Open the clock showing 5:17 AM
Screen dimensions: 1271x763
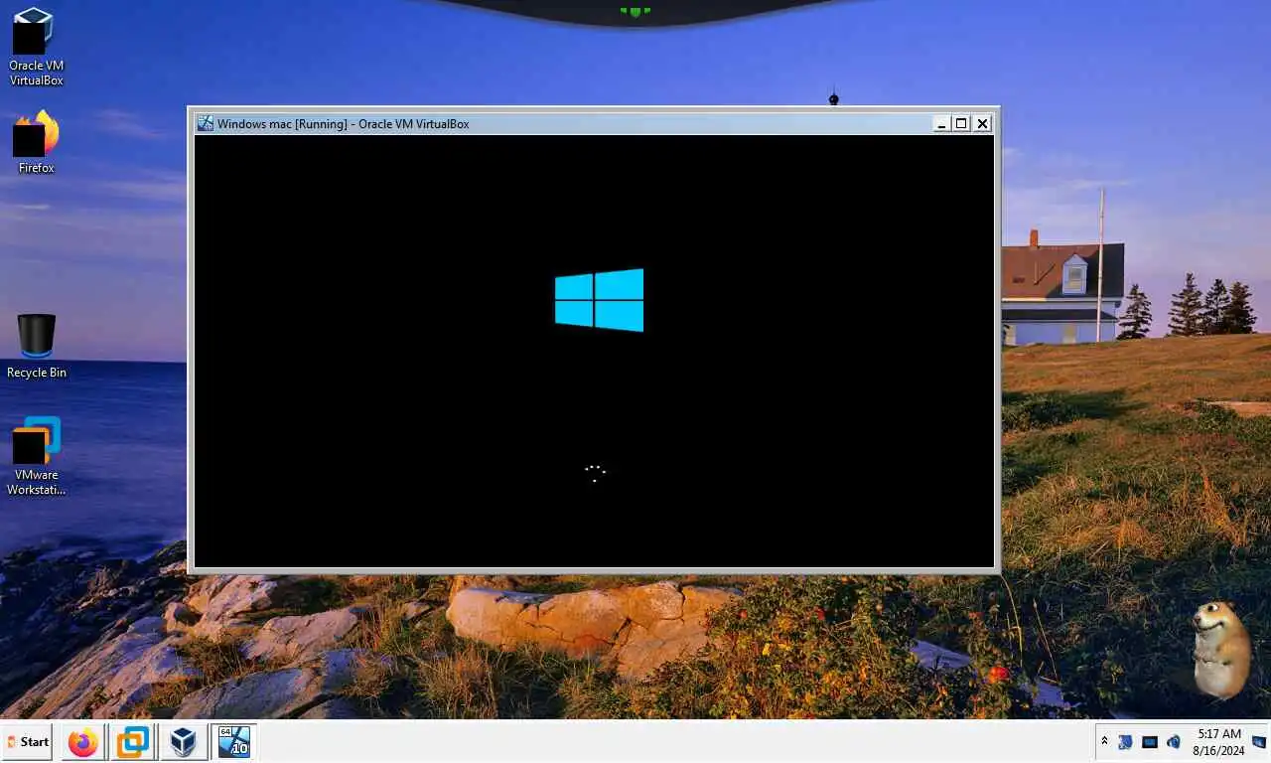point(1218,742)
